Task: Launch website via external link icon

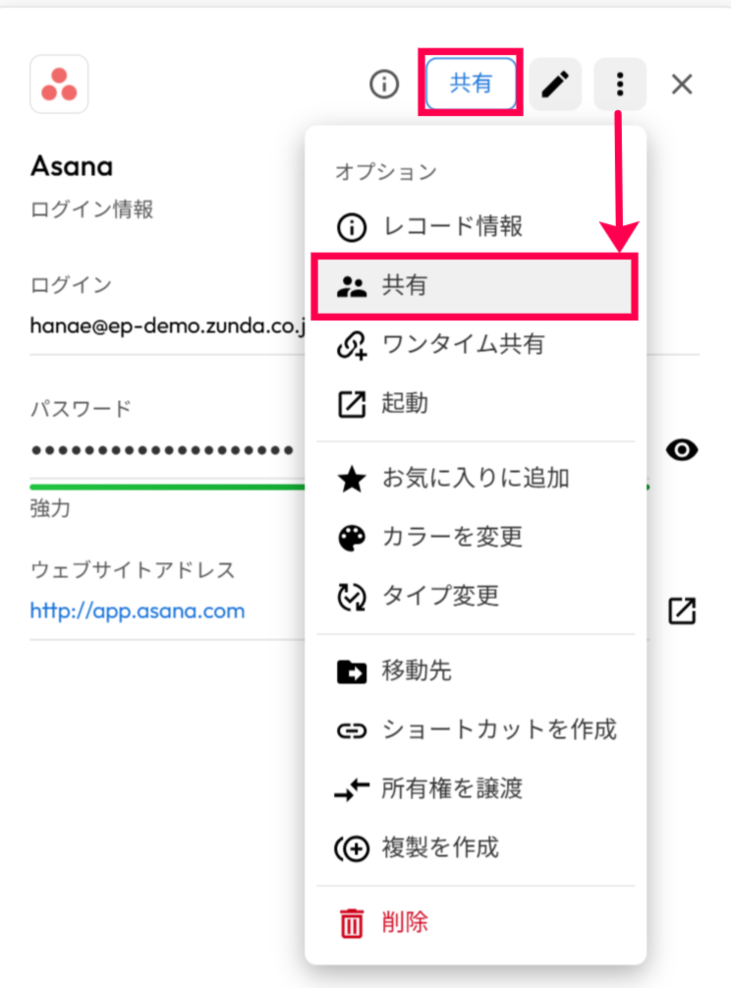Action: (682, 610)
